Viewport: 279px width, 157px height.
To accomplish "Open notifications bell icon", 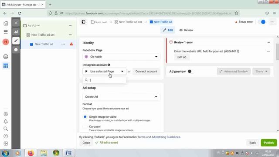I will point(6,121).
